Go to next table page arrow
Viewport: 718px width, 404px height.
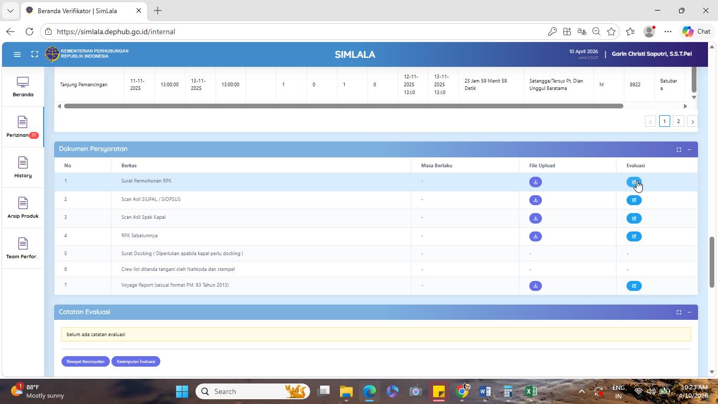(x=692, y=121)
